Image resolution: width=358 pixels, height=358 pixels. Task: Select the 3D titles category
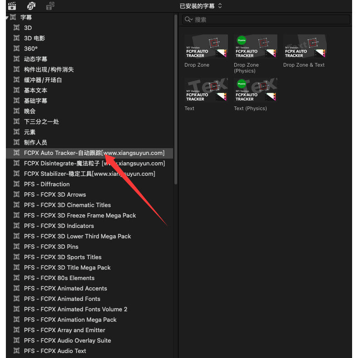(x=90, y=28)
